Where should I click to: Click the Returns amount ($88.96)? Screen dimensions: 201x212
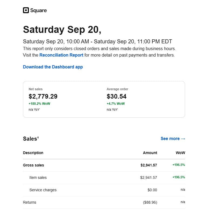150,202
